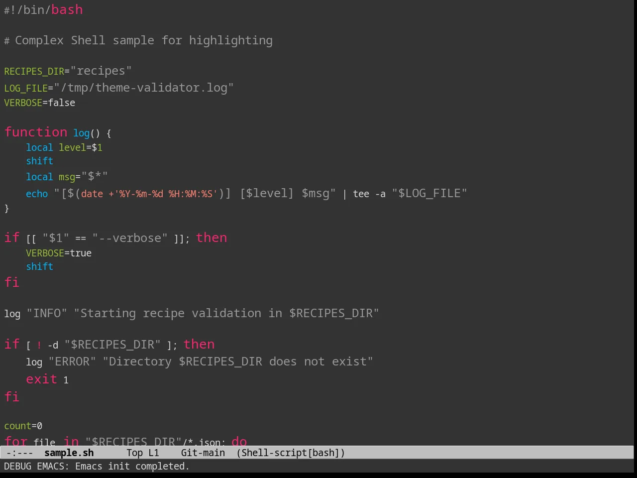Click the tee command in the pipeline
Viewport: 637px width, 478px height.
361,194
